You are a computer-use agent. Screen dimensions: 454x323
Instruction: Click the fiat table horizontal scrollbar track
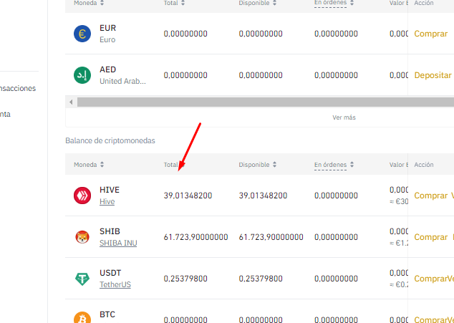tap(265, 102)
